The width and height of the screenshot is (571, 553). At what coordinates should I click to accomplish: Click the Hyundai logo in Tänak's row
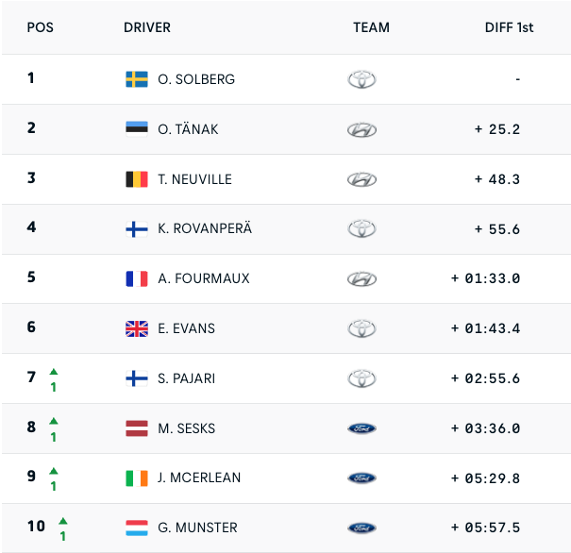point(361,129)
